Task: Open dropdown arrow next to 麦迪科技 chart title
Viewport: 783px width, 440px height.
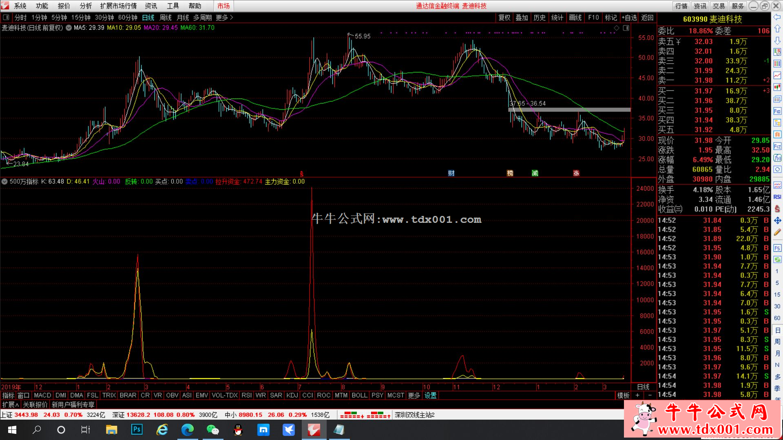Action: [69, 28]
